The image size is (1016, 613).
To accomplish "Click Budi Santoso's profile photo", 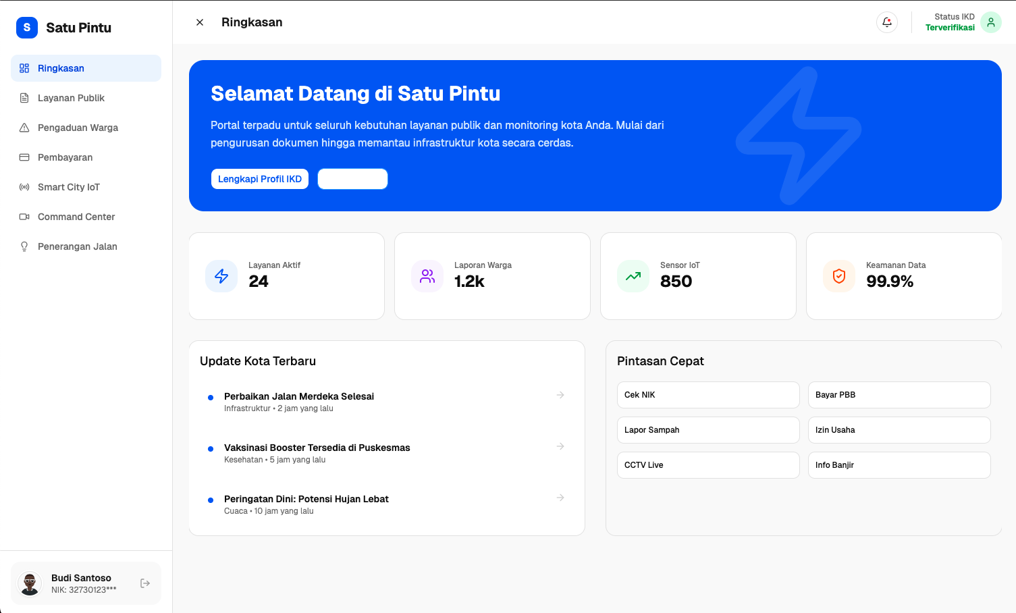I will [x=30, y=583].
